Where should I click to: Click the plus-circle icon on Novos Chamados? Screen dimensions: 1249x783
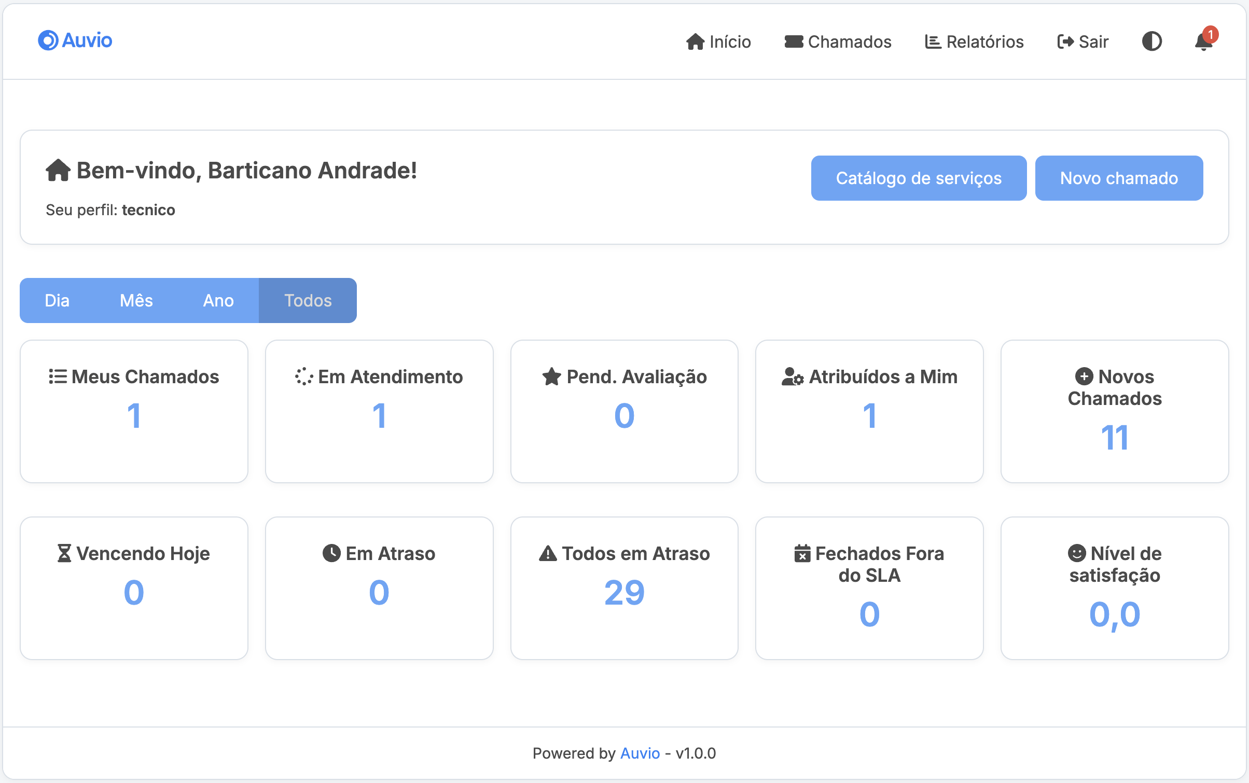coord(1084,376)
